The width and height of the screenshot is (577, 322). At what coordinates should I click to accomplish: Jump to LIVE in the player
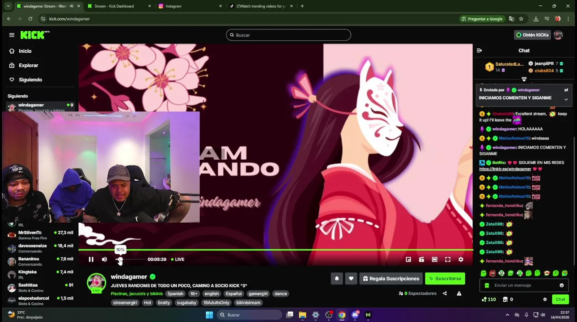click(178, 259)
